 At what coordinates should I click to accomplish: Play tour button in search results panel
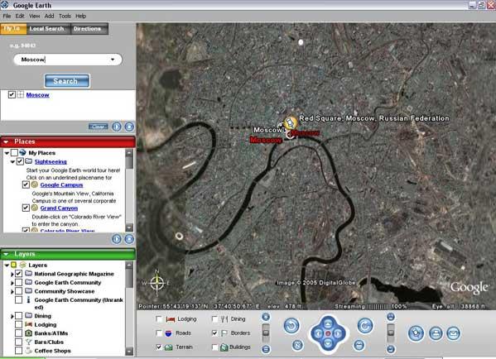coord(117,127)
